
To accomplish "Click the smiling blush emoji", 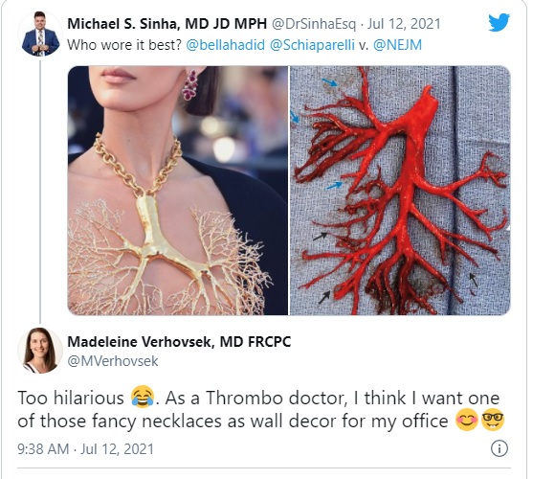I will [x=467, y=420].
